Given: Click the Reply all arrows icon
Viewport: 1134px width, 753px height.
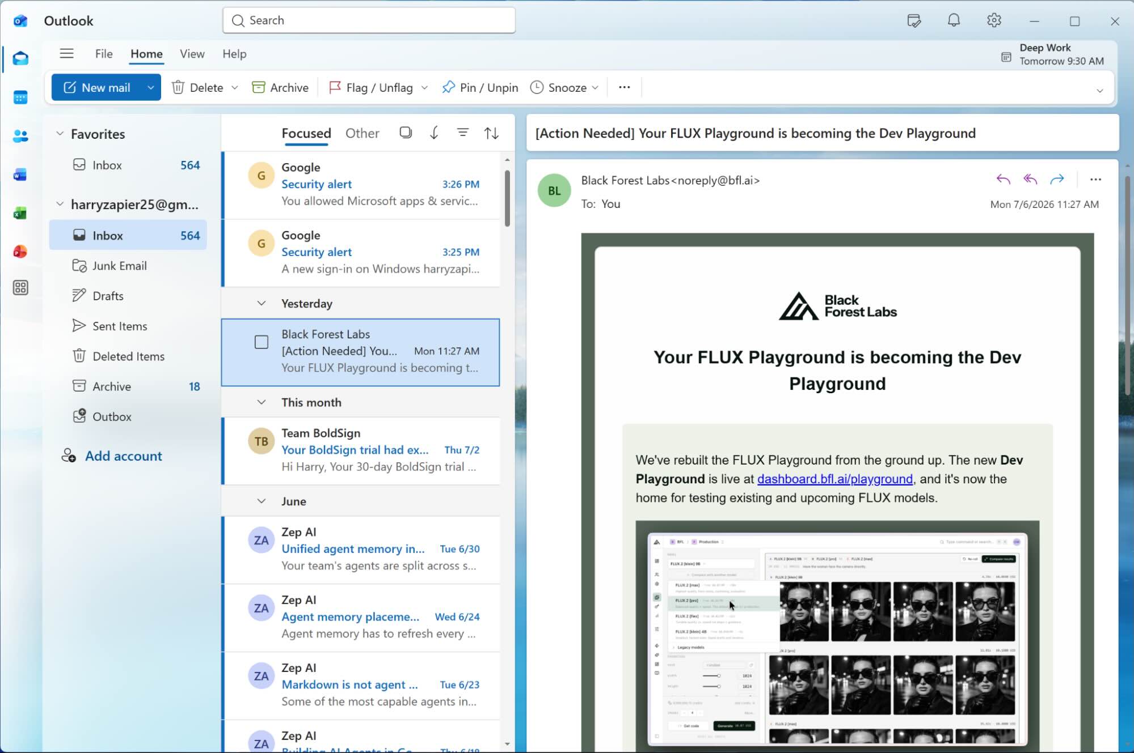Looking at the screenshot, I should point(1030,180).
